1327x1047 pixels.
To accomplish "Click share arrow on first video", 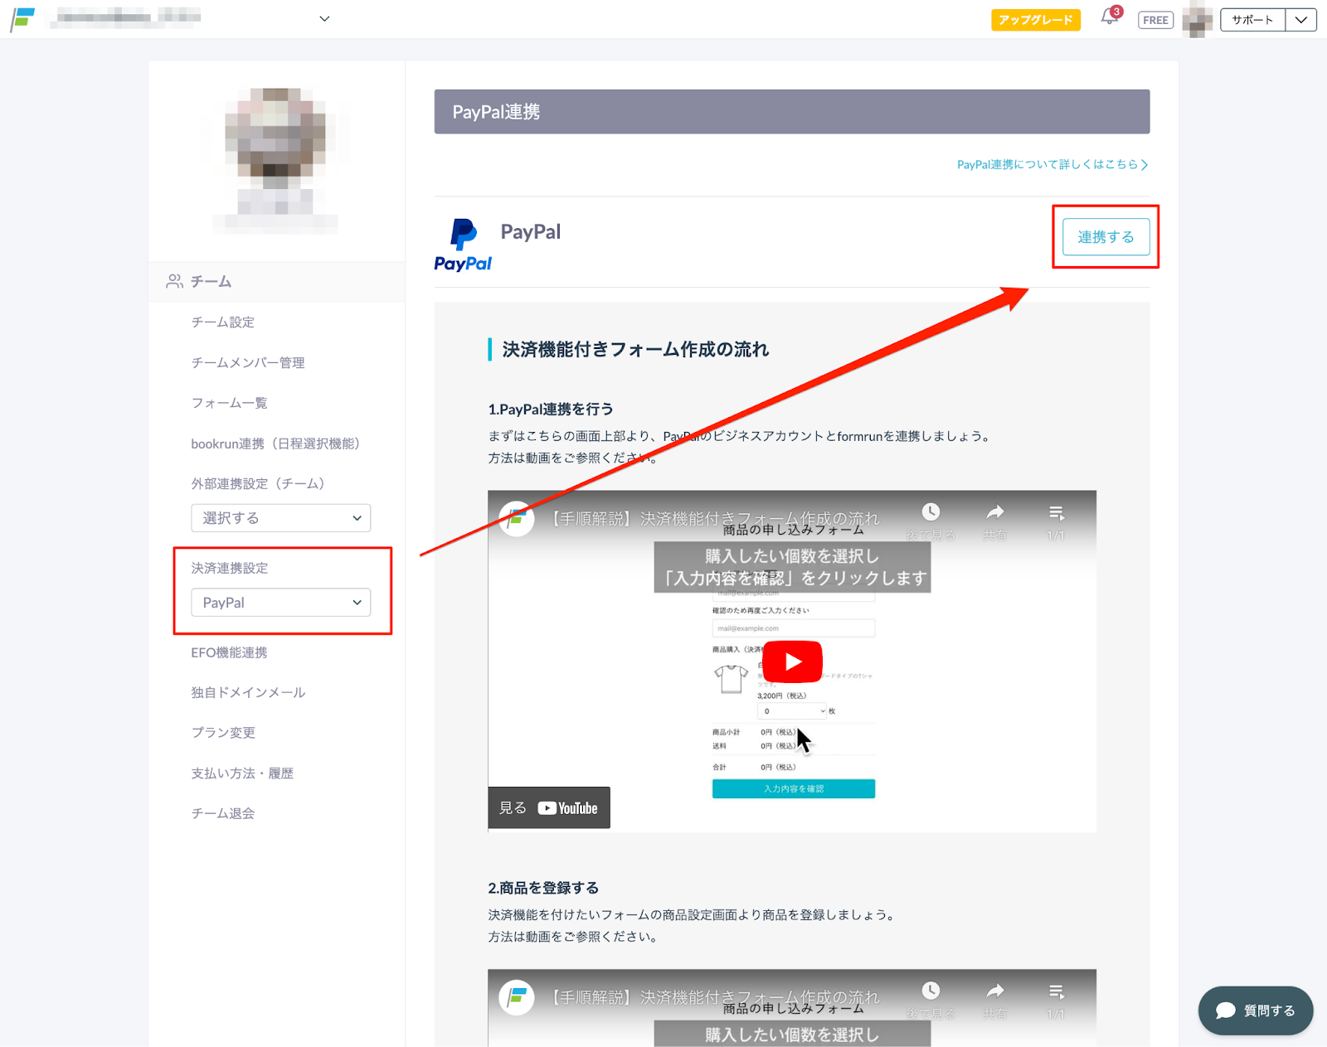I will pyautogui.click(x=995, y=512).
